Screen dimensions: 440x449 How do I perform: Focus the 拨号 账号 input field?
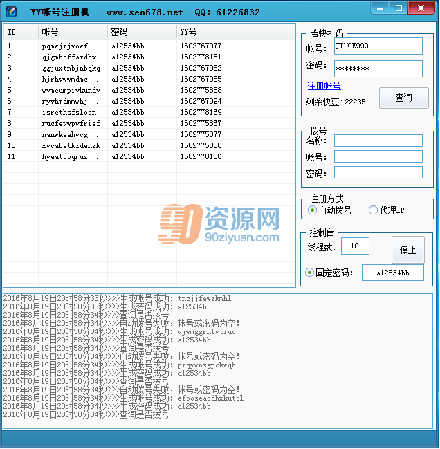(378, 156)
